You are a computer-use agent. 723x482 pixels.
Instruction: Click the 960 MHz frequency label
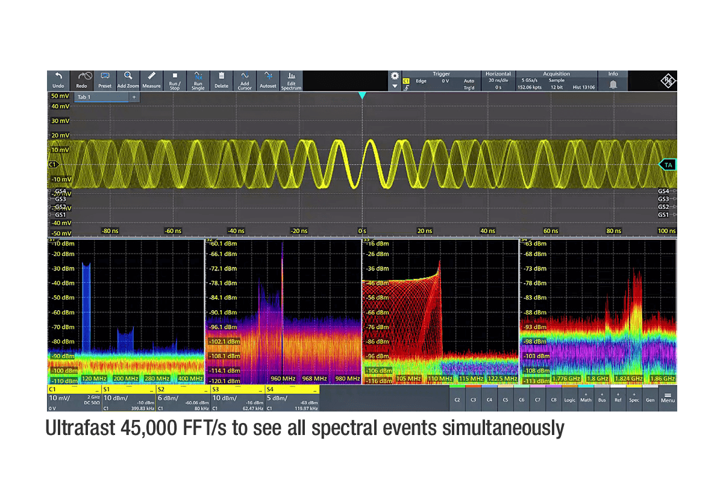(x=283, y=378)
